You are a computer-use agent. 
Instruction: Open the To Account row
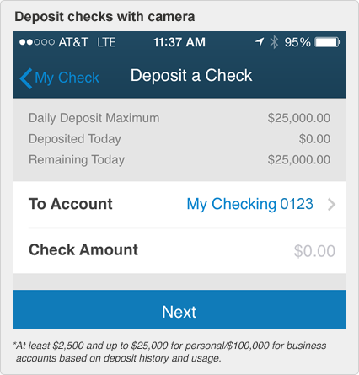[179, 205]
